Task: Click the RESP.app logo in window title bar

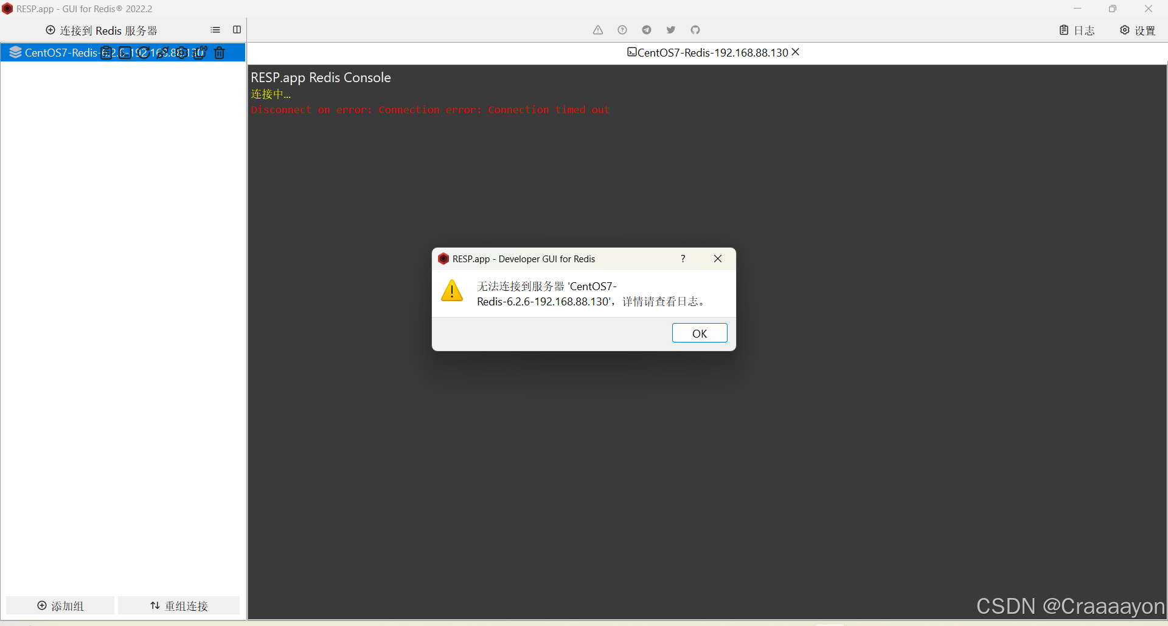Action: (x=7, y=9)
